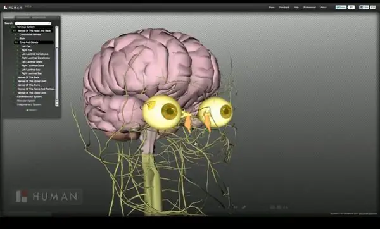Toggle visibility dot beside Right Lacrimal Sac
Viewport: 380px width, 229px height.
click(x=18, y=73)
